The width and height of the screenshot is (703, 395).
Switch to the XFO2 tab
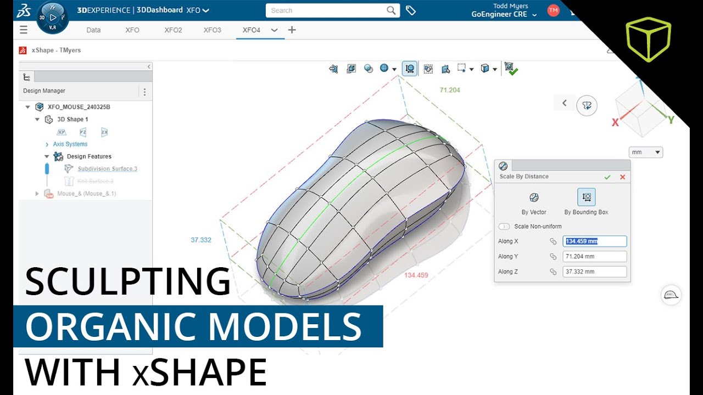(173, 30)
